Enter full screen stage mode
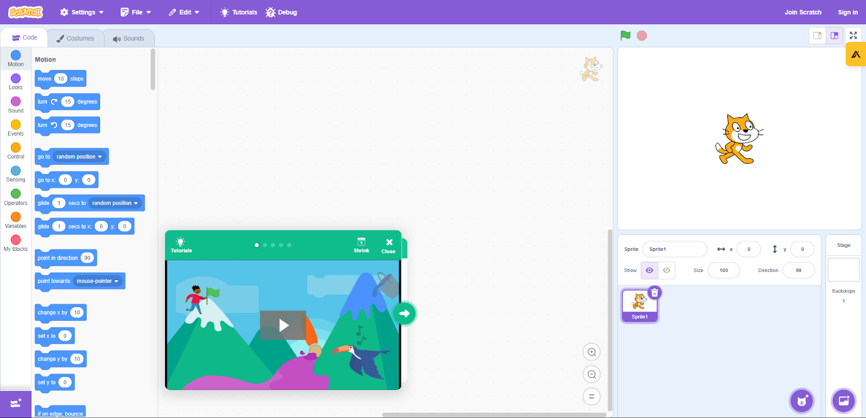The width and height of the screenshot is (866, 418). pos(853,36)
